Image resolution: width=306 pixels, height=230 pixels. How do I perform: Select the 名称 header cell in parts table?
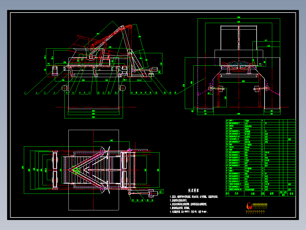pyautogui.click(x=253, y=194)
